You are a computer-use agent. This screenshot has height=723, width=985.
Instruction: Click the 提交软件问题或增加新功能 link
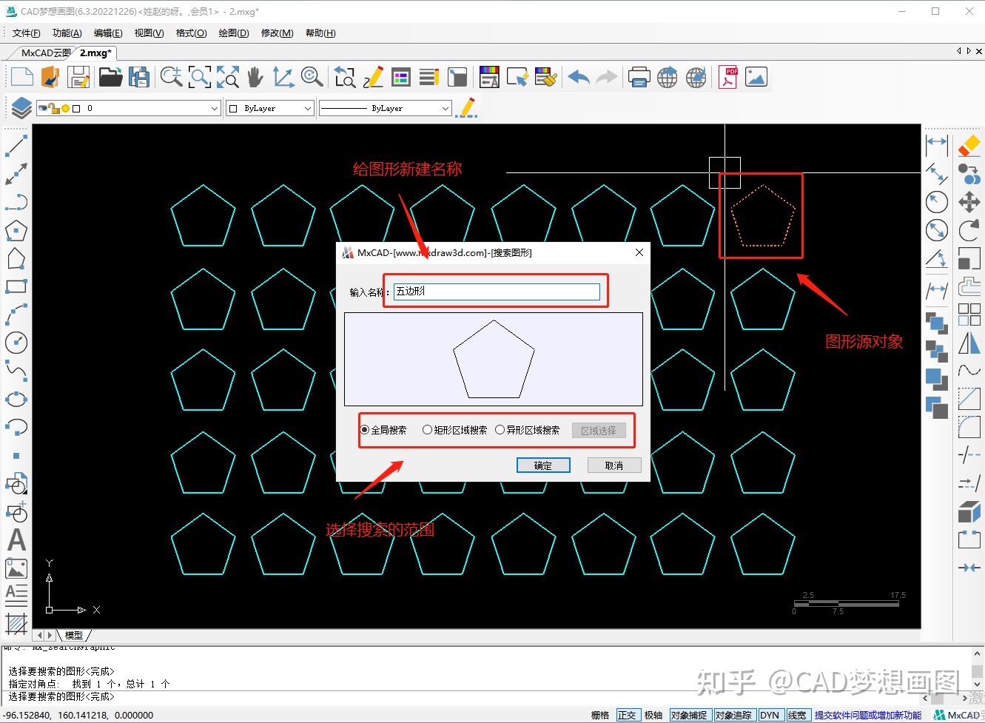point(868,715)
